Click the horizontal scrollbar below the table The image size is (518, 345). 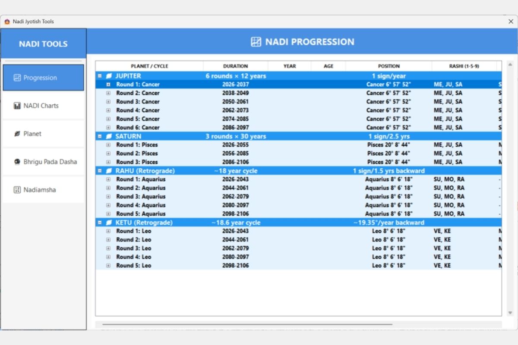[x=247, y=324]
